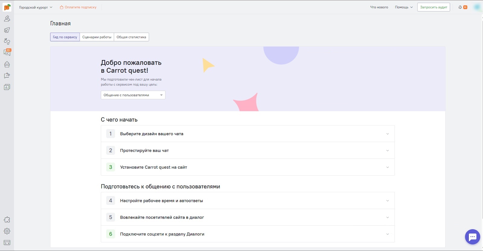Switch to the 'Сценарии работы' tab

[x=97, y=37]
